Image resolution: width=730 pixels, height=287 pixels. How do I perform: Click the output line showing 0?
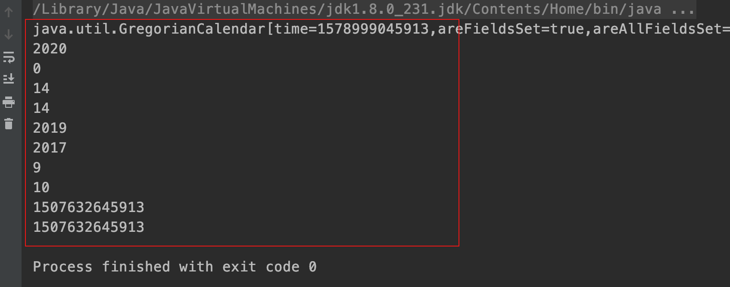click(x=37, y=69)
